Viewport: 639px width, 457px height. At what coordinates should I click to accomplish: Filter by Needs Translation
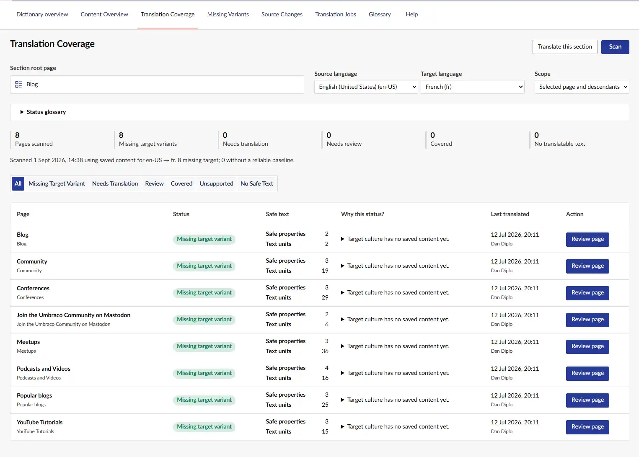115,183
